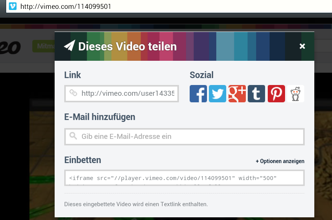The height and width of the screenshot is (220, 332).
Task: Expand Optionen anzeigen embed options
Action: (x=280, y=161)
